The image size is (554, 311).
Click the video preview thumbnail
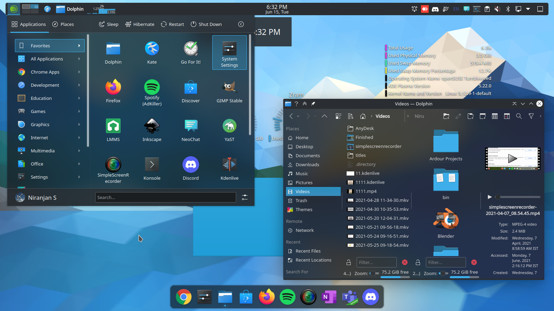click(x=513, y=159)
